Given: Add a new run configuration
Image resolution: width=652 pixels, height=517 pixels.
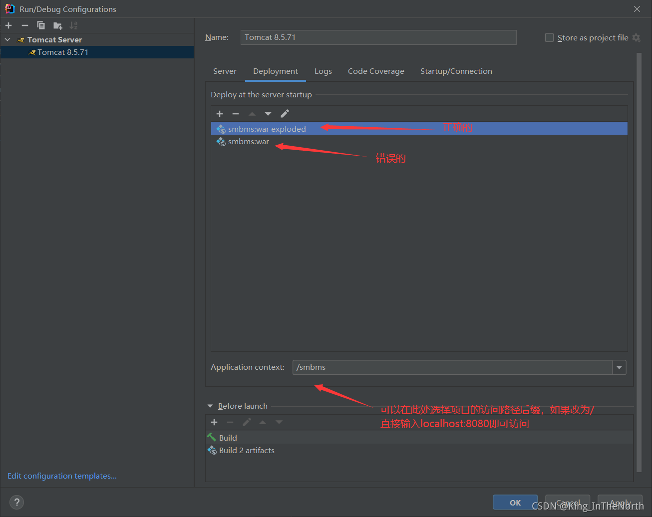Looking at the screenshot, I should (8, 25).
